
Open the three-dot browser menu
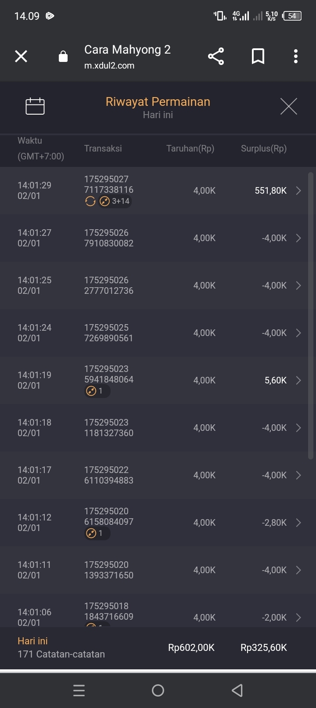click(x=295, y=56)
